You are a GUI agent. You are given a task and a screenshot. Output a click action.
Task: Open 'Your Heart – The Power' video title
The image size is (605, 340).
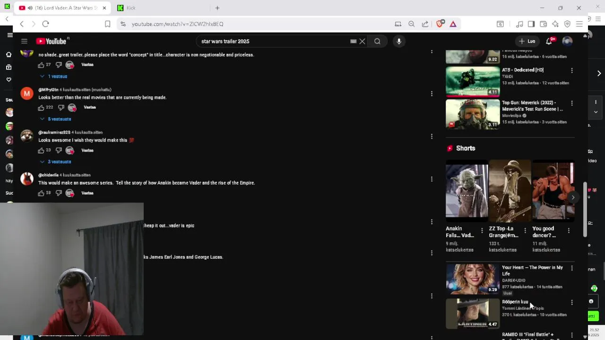(x=532, y=271)
